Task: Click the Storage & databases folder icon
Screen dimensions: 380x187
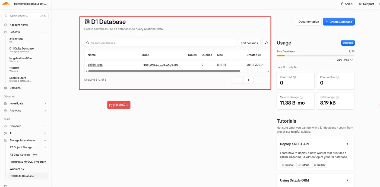Action: 6,140
